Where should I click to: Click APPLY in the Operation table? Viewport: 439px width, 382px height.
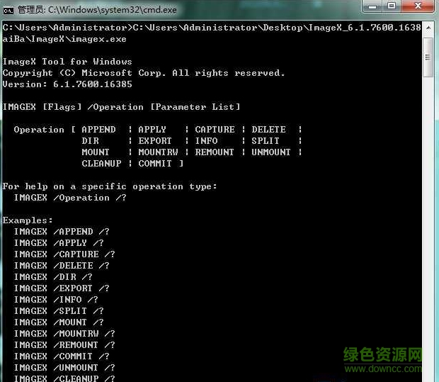pyautogui.click(x=152, y=130)
